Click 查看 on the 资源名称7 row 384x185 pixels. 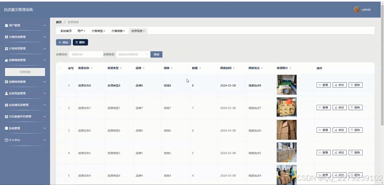323,107
